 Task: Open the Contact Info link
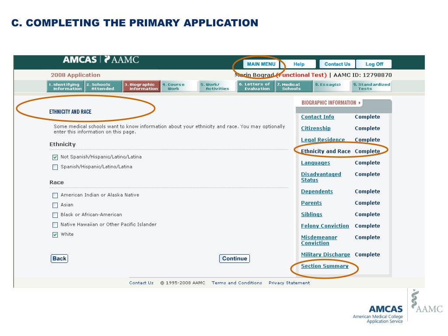click(x=318, y=117)
